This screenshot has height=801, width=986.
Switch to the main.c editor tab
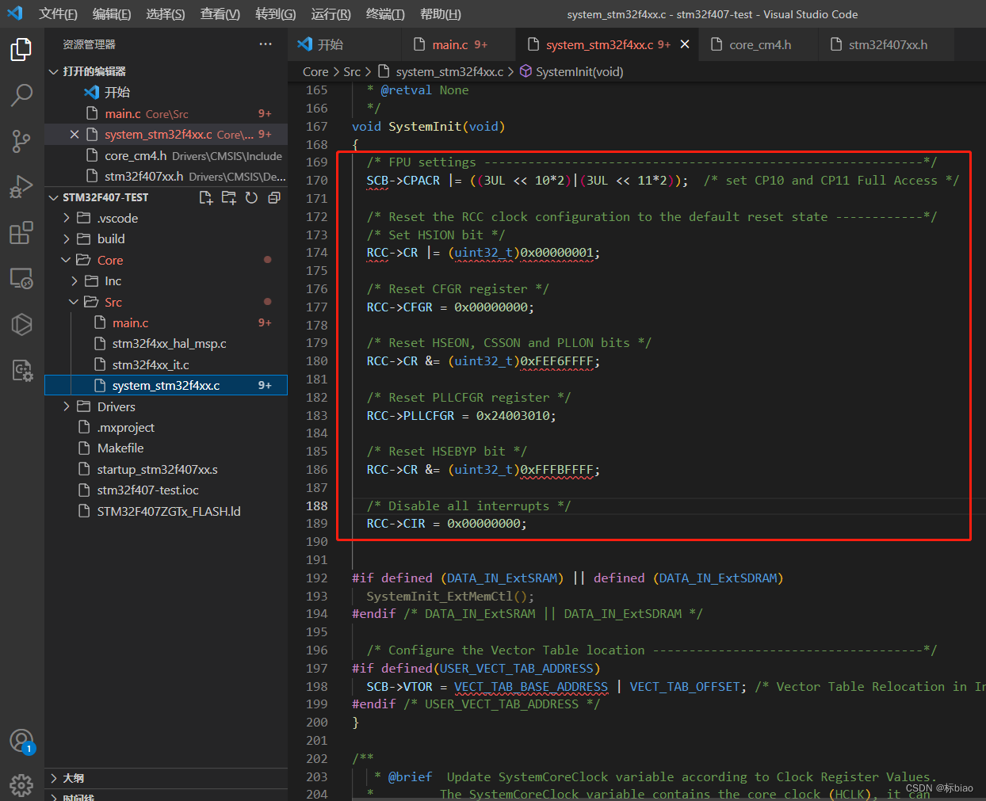(x=449, y=44)
